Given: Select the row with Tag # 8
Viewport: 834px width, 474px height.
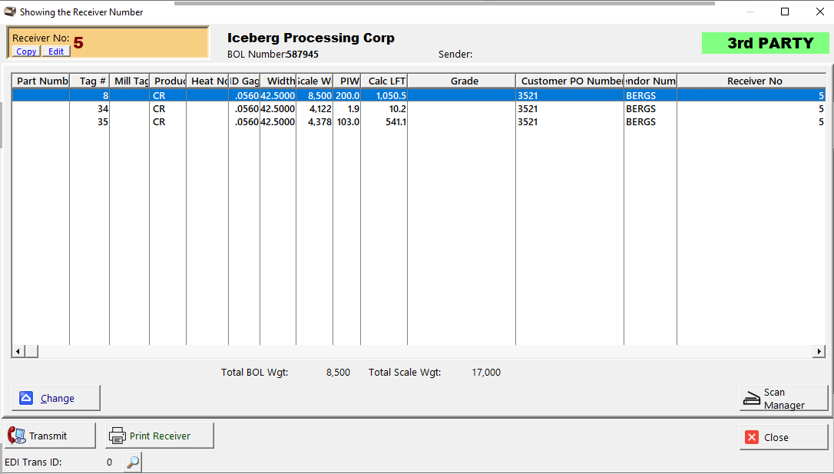Looking at the screenshot, I should (x=419, y=96).
